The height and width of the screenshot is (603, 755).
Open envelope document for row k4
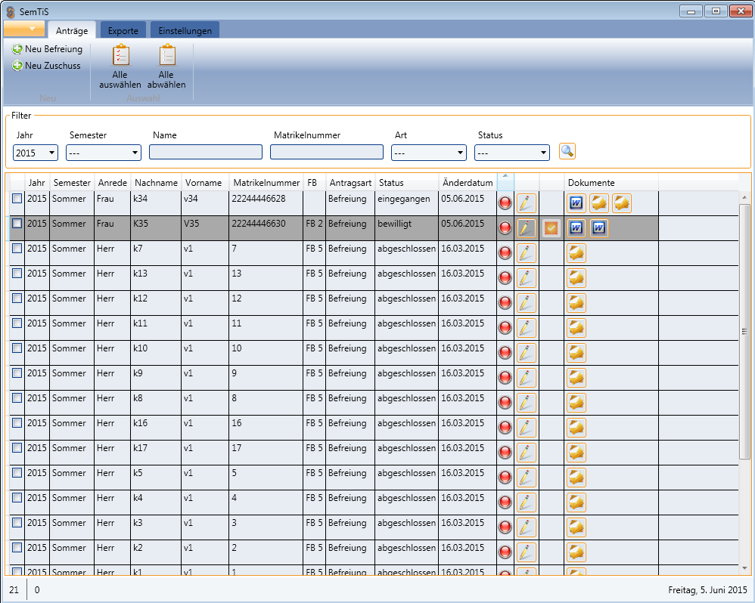point(576,503)
